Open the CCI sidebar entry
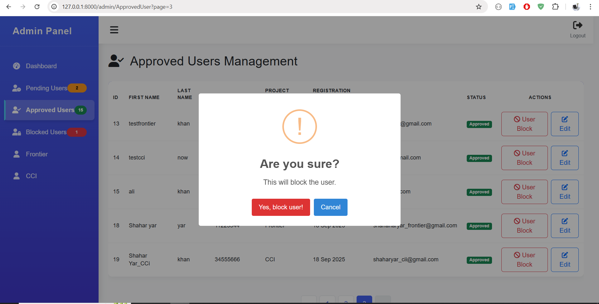 31,176
